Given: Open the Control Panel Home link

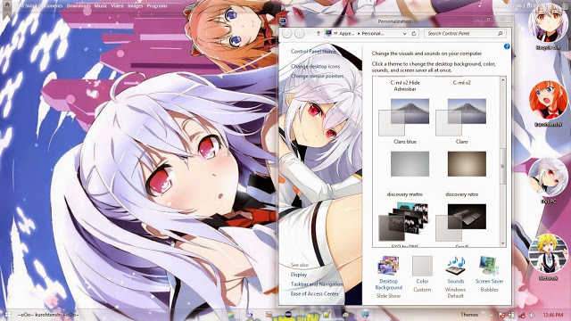Looking at the screenshot, I should [x=313, y=52].
